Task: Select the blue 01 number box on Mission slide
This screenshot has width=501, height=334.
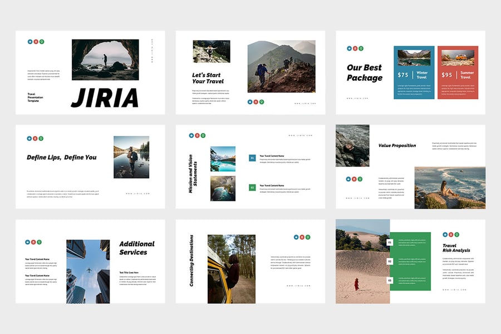Action: pos(252,158)
